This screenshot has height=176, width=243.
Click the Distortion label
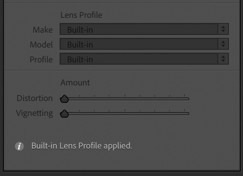35,98
